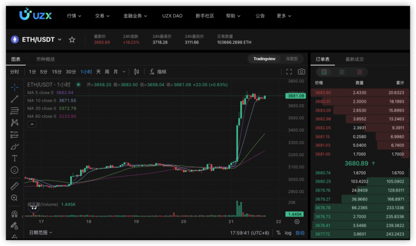
Task: Open the 订单表 tab
Action: (322, 59)
